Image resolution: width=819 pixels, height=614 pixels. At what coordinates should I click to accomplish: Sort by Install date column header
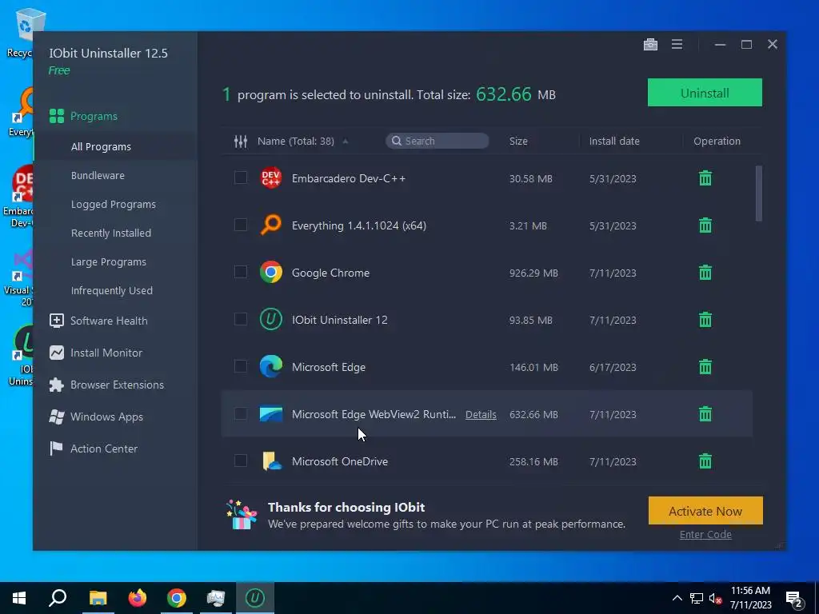614,141
